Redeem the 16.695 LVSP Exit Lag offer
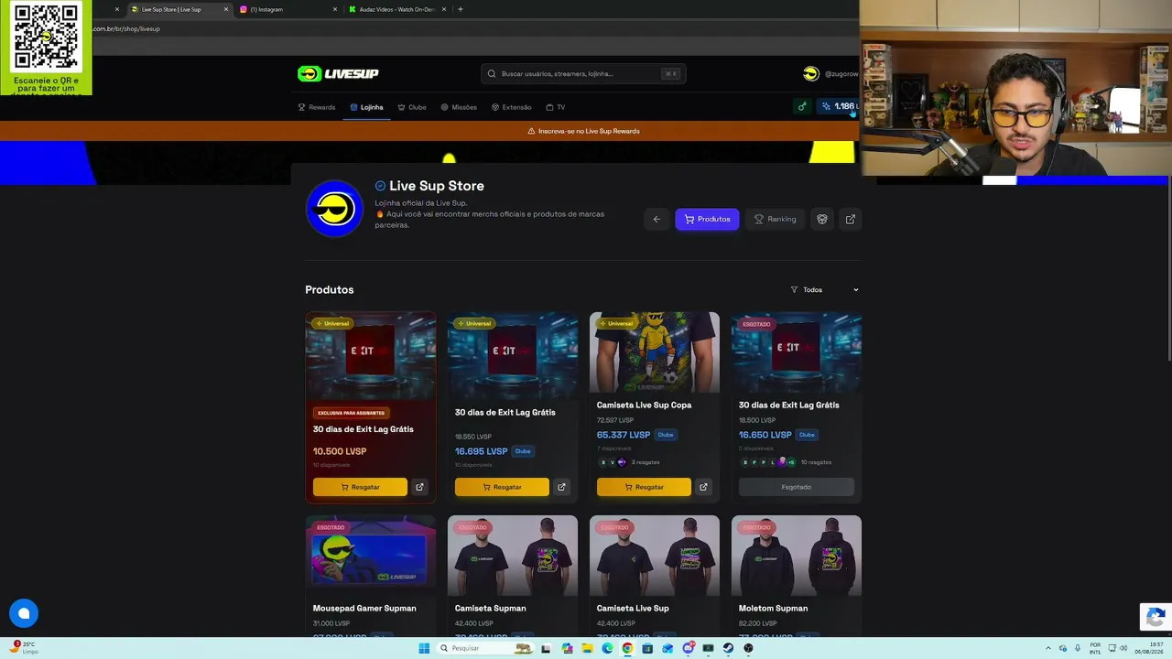This screenshot has height=659, width=1172. point(502,487)
